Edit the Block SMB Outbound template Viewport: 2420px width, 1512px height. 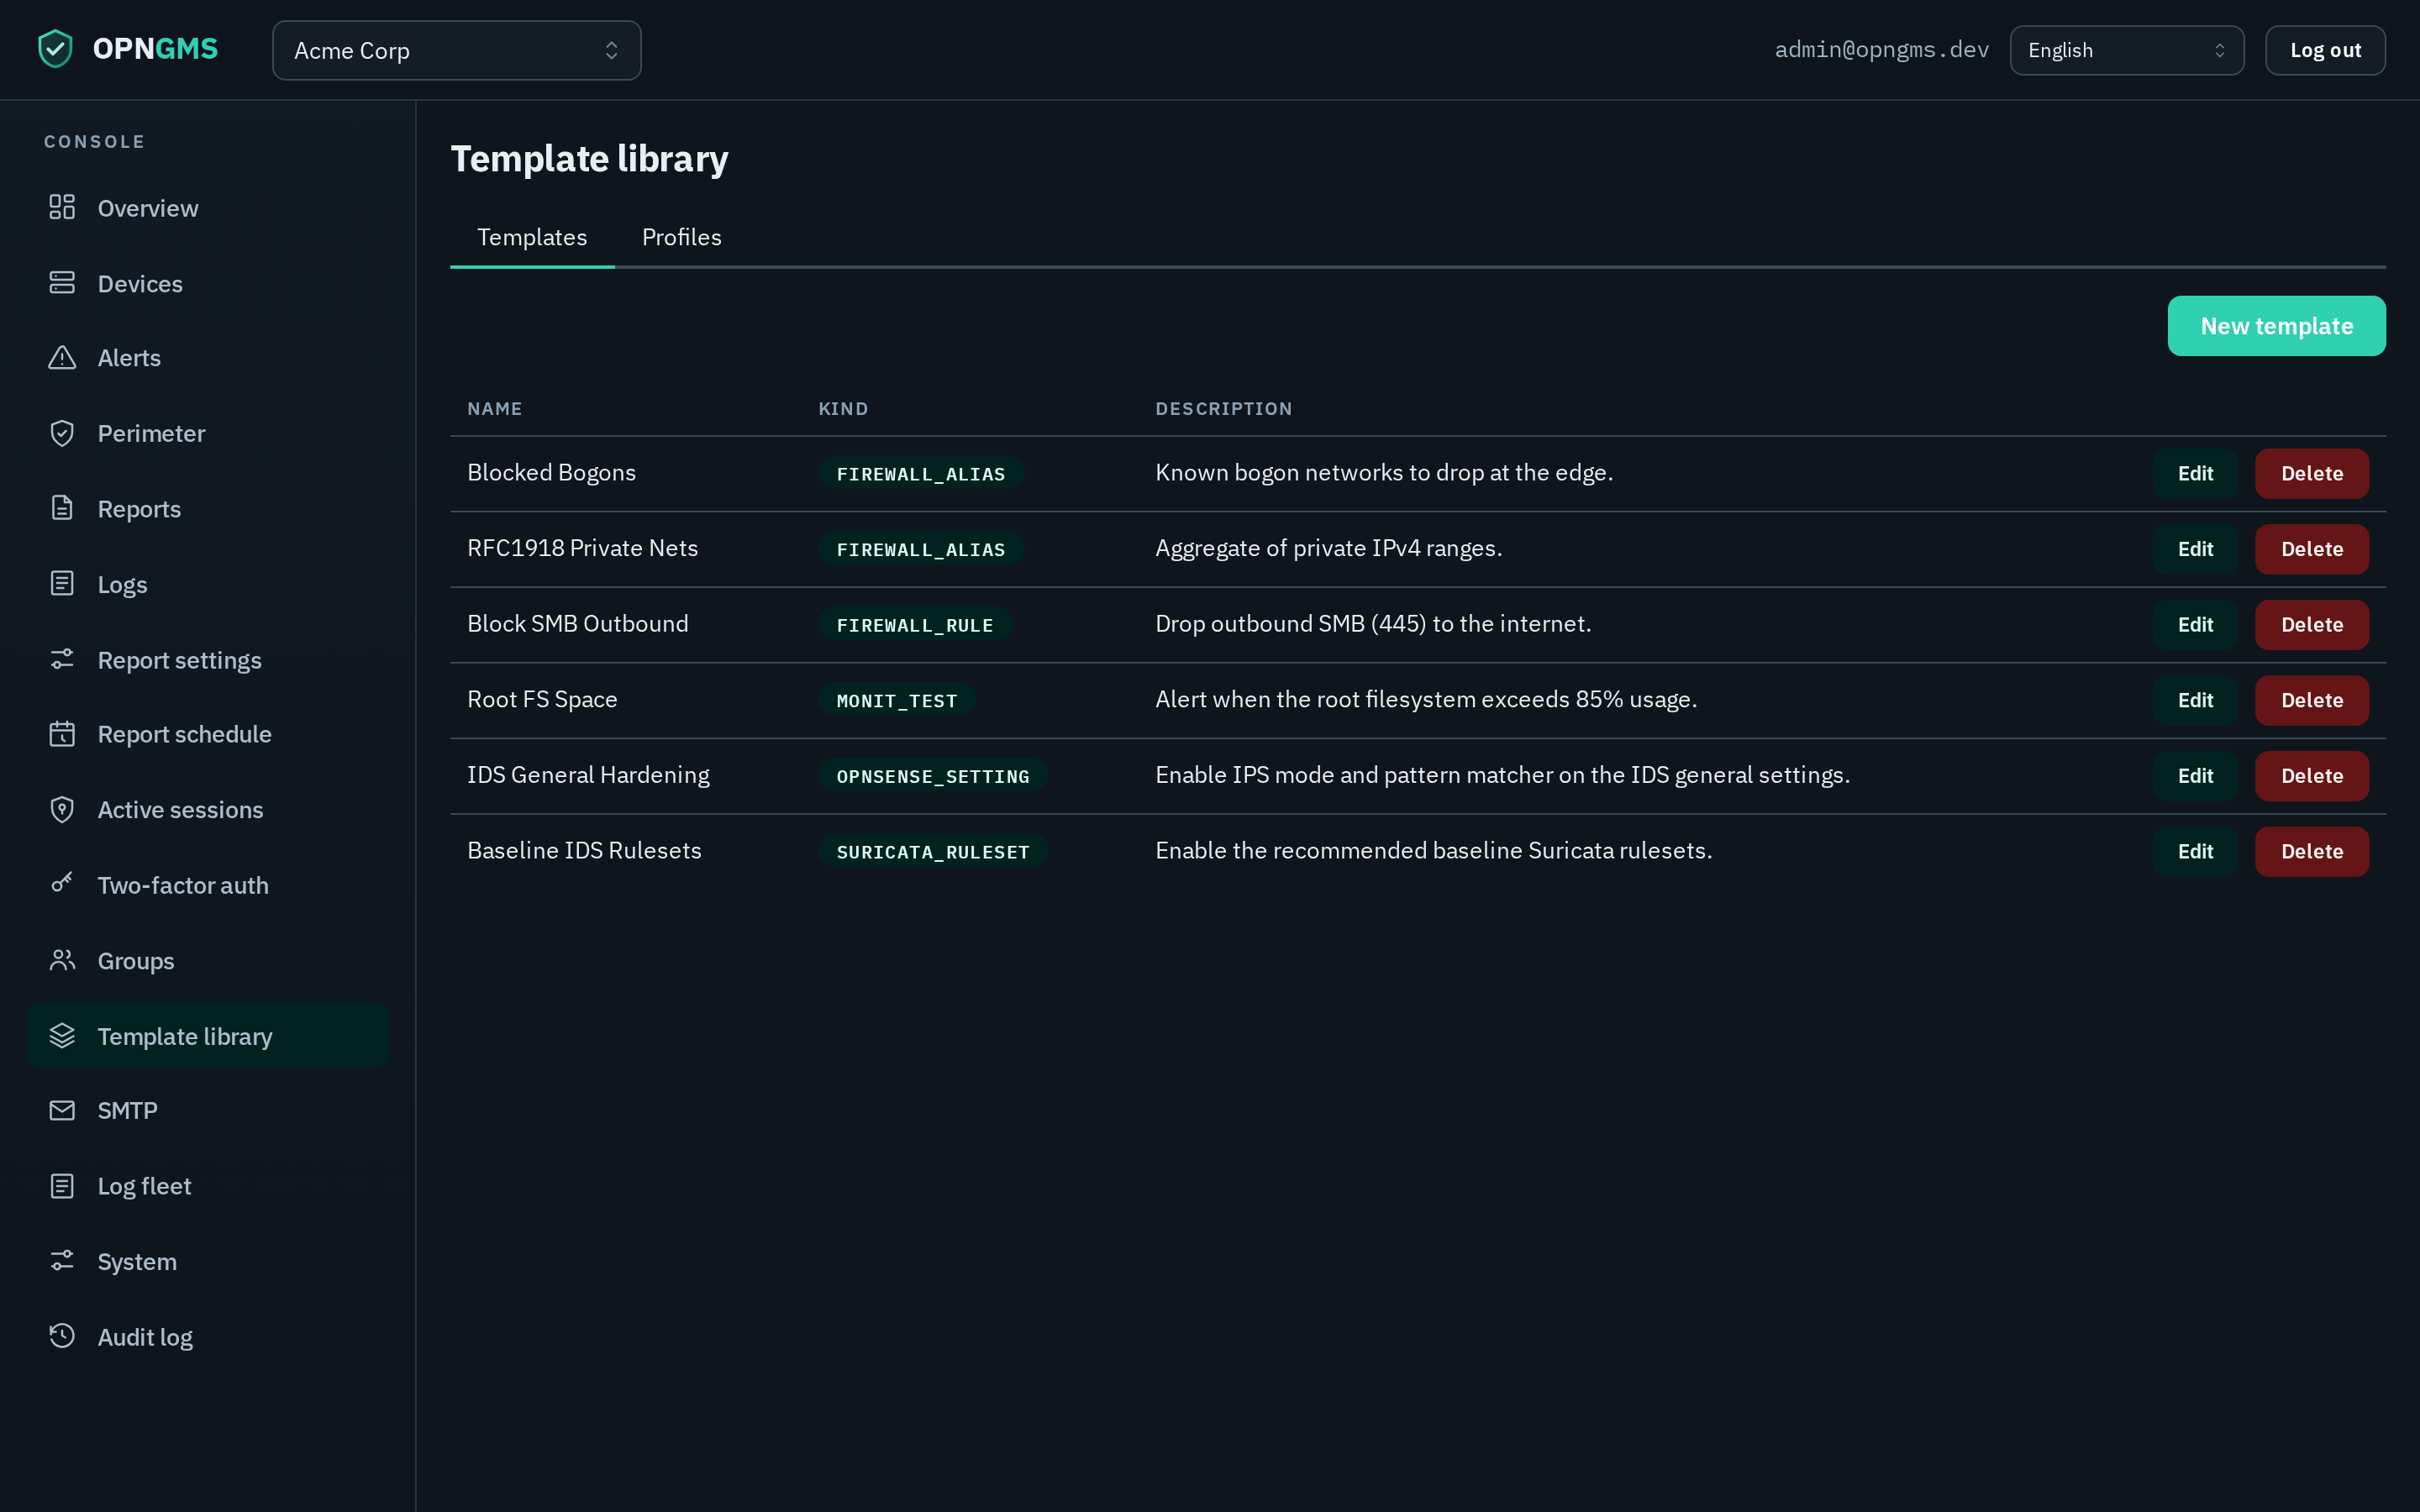(2195, 624)
